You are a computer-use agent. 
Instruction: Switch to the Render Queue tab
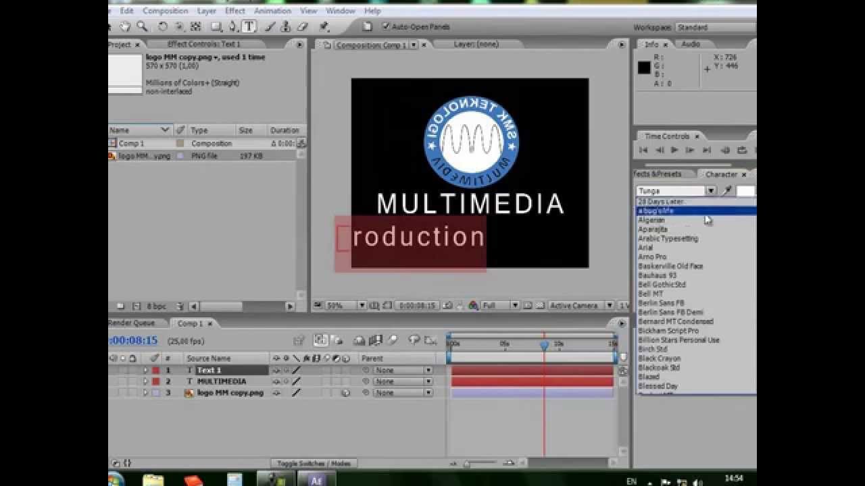pos(131,323)
